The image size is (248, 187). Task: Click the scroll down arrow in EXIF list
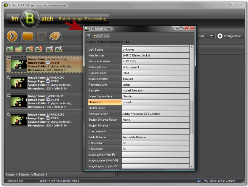pos(192,167)
